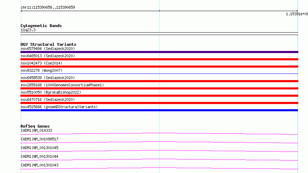Open variant nsv6458539 (Sedlazeck2020) label

(x=48, y=78)
